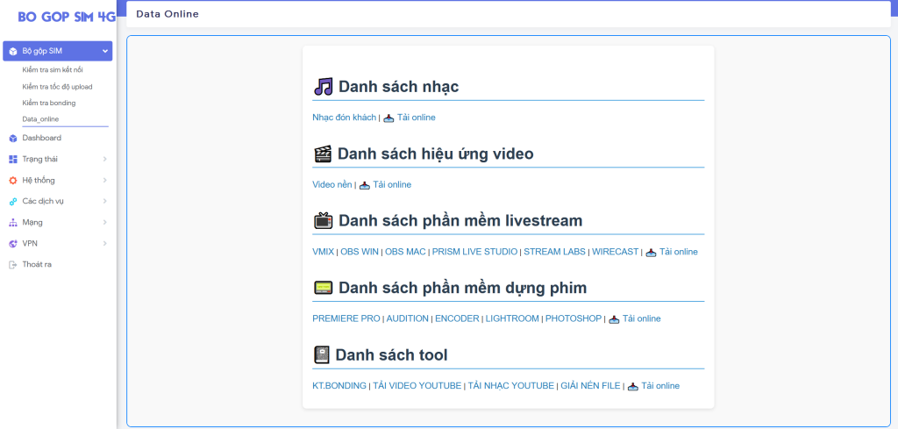This screenshot has width=898, height=429.
Task: Click Tải online under hiệu ứng video
Action: tap(392, 184)
